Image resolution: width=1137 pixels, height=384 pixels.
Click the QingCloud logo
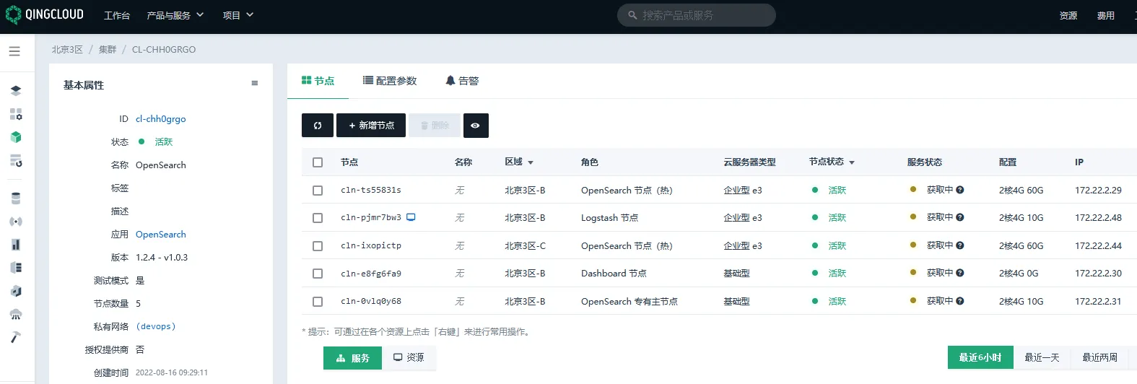[45, 15]
